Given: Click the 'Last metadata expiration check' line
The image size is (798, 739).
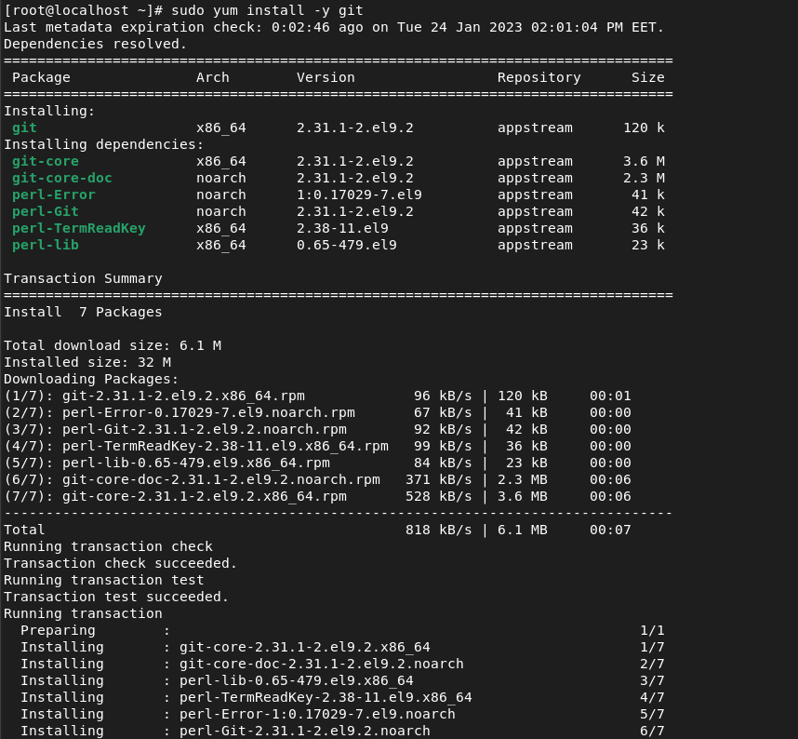Looking at the screenshot, I should click(x=334, y=28).
